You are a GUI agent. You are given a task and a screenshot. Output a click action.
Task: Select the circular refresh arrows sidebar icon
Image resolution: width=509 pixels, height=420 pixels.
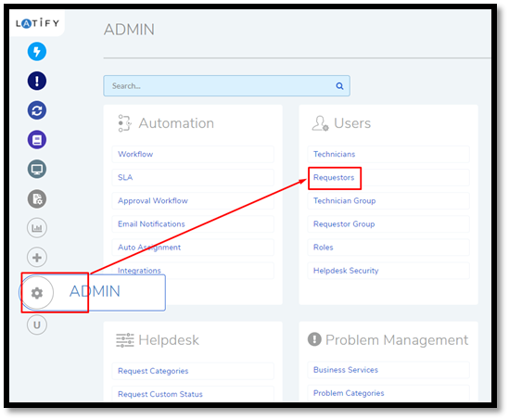point(37,110)
